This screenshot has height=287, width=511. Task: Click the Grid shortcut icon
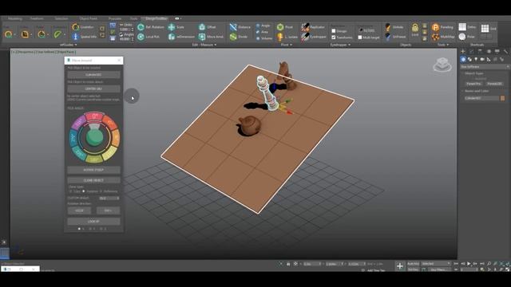pos(485,29)
